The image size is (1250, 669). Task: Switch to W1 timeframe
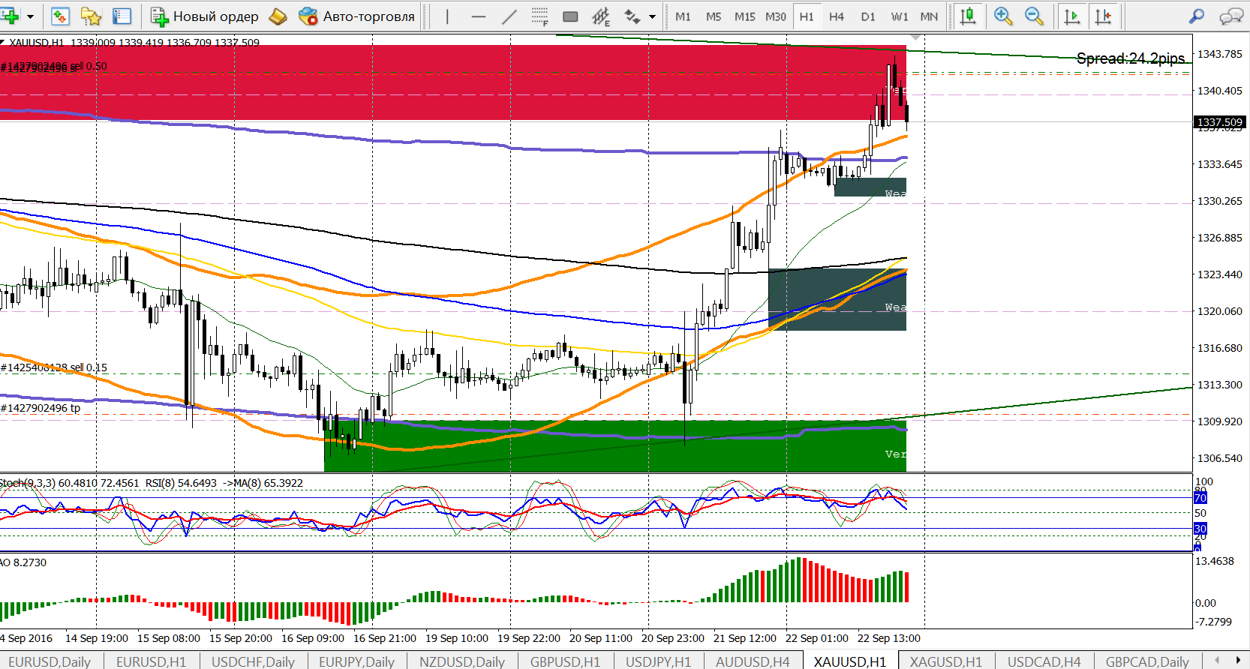900,16
